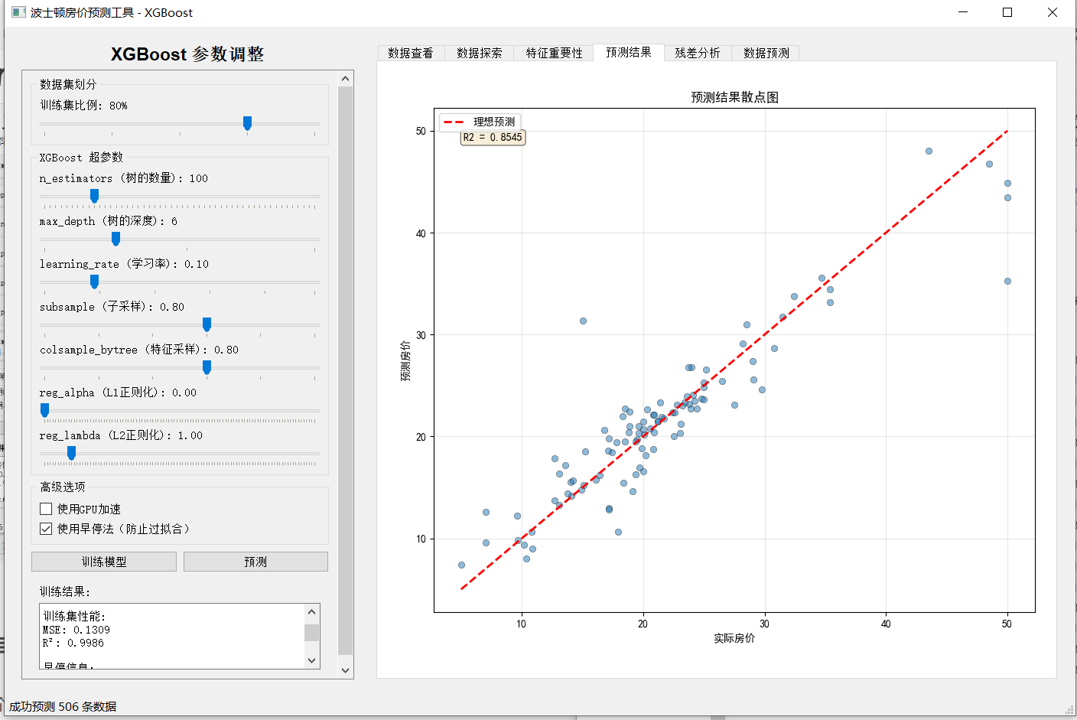This screenshot has width=1077, height=720.
Task: Click the reg_alpha slider handle
Action: pos(44,411)
